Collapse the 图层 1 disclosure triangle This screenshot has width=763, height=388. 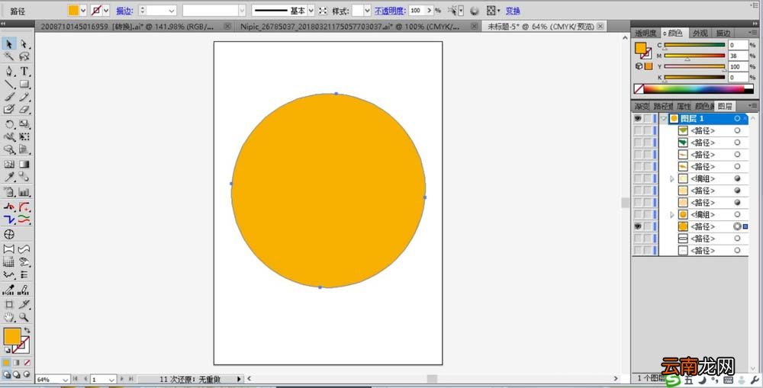point(664,118)
